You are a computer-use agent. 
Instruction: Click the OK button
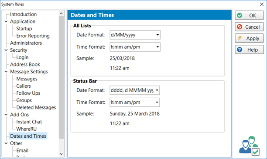point(249,16)
